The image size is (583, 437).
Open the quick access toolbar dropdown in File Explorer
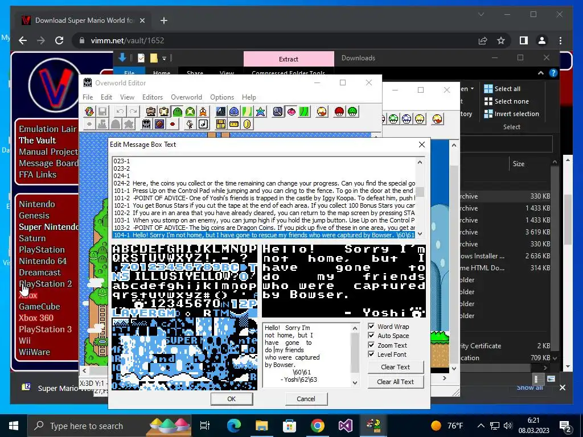(x=164, y=59)
